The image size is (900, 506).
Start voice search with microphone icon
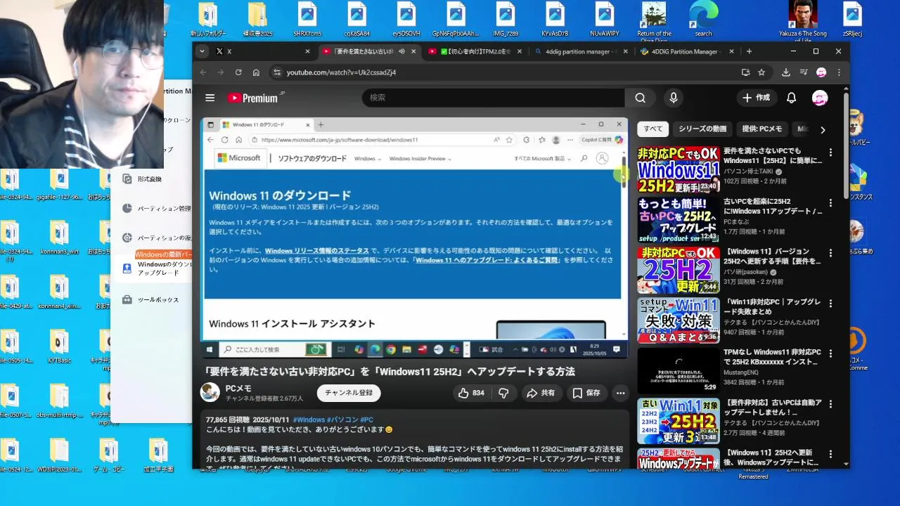(x=674, y=98)
